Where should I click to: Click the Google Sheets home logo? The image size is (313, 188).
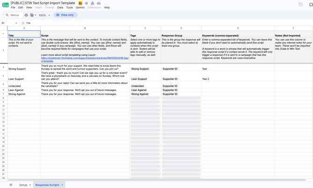tap(5, 5)
